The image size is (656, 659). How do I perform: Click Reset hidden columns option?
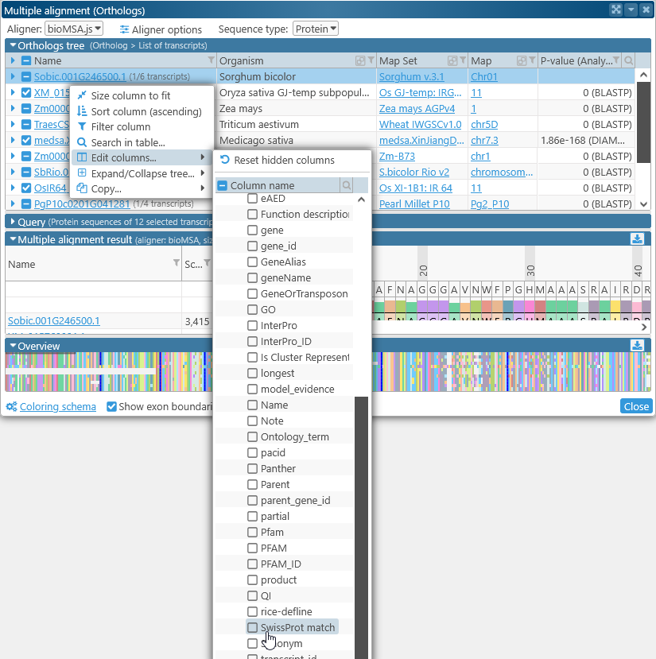(284, 160)
